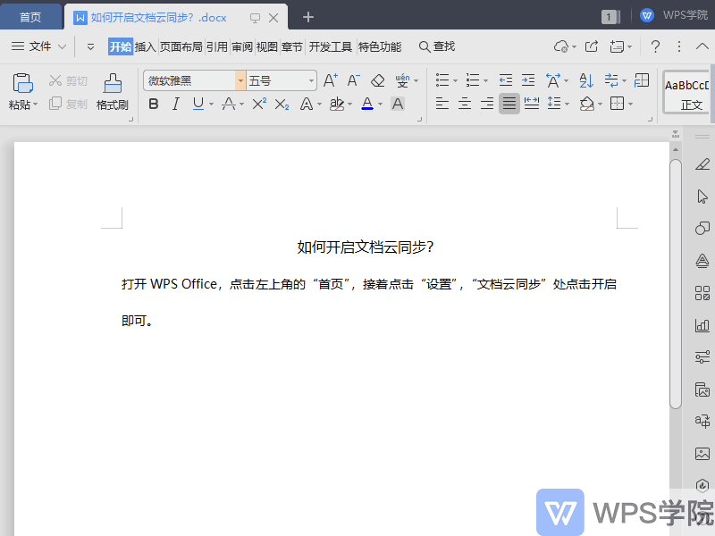Screen dimensions: 715x536
Task: Apply the text highlight color button
Action: [x=337, y=104]
